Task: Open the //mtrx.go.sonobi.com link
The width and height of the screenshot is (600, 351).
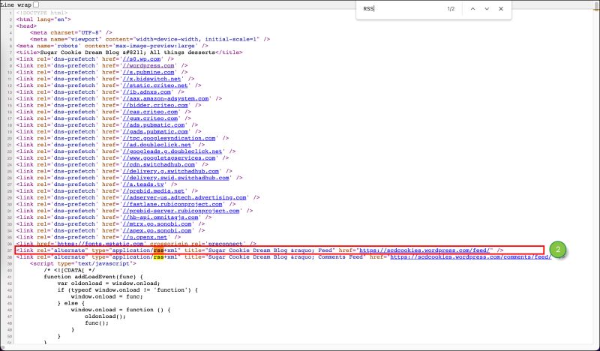Action: 157,224
